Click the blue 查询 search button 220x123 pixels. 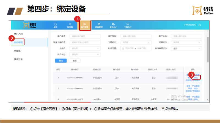61,61
